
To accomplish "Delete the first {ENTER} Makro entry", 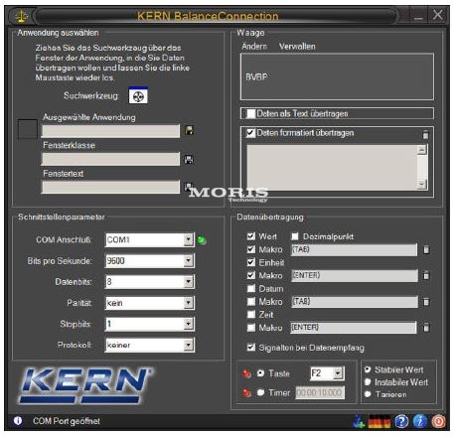I will [426, 275].
